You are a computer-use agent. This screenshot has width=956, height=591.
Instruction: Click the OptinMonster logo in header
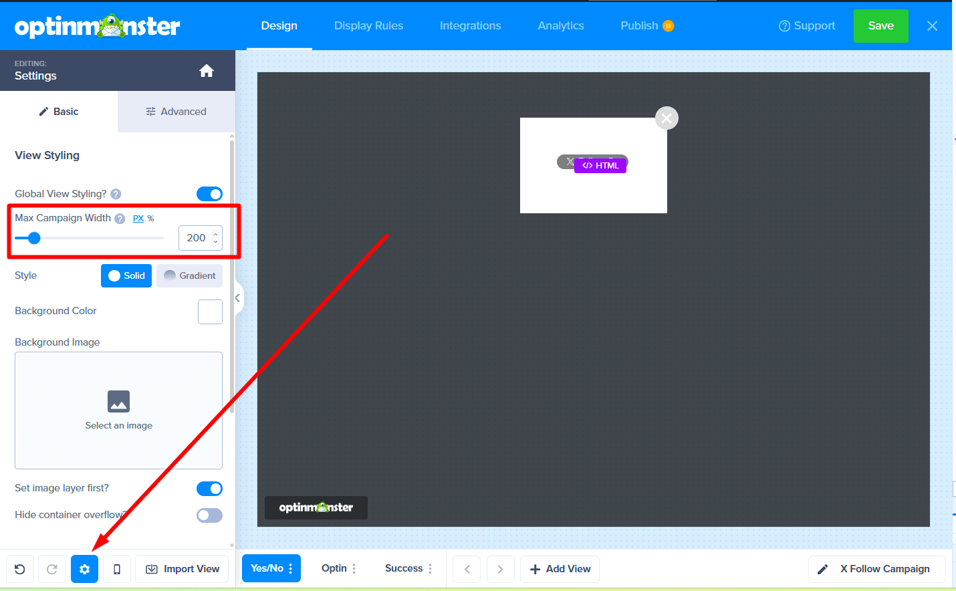pyautogui.click(x=98, y=26)
